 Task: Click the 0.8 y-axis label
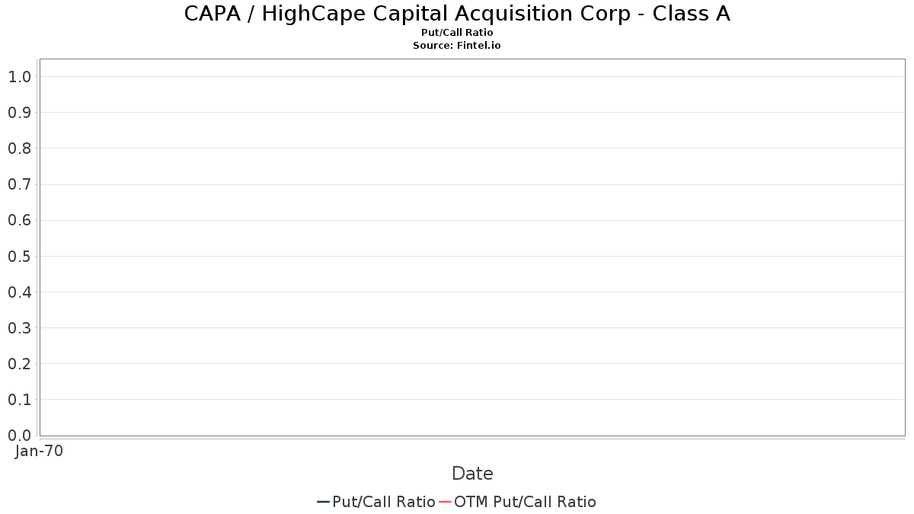point(19,148)
